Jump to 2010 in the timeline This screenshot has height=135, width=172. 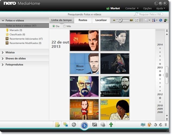click(x=160, y=105)
